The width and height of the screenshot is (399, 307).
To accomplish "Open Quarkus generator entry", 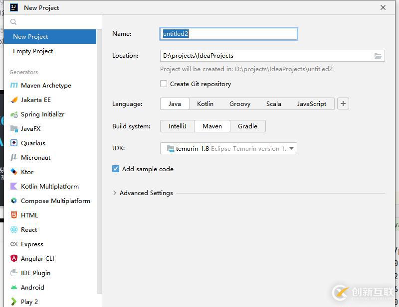I will click(50, 143).
